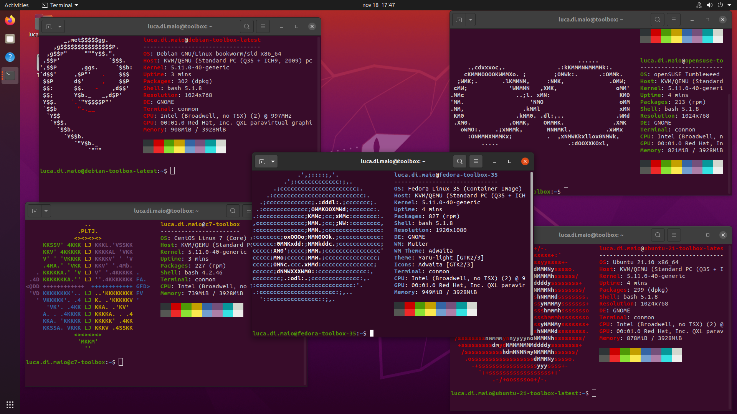The width and height of the screenshot is (737, 414).
Task: Close the Fedora terminal with red button
Action: pyautogui.click(x=525, y=161)
